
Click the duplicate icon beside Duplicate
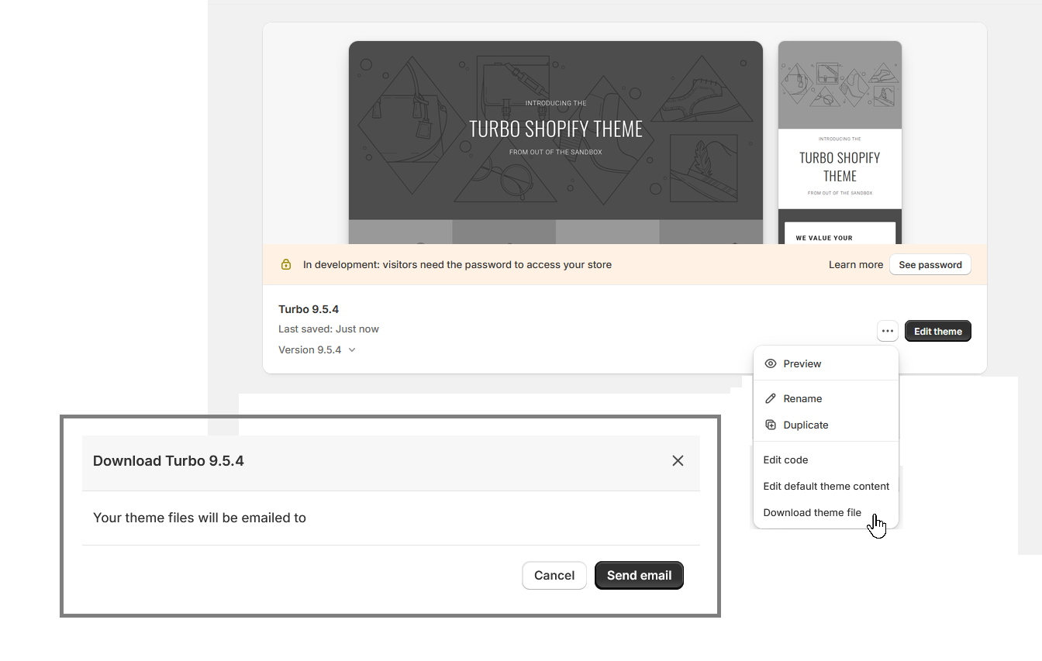click(x=771, y=425)
